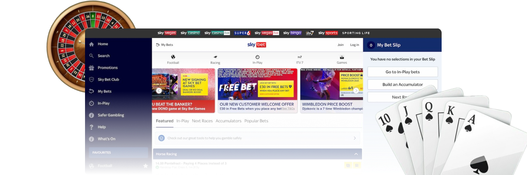The width and height of the screenshot is (527, 175).
Task: Open the Deal or No Deal games banner
Action: coord(183,90)
